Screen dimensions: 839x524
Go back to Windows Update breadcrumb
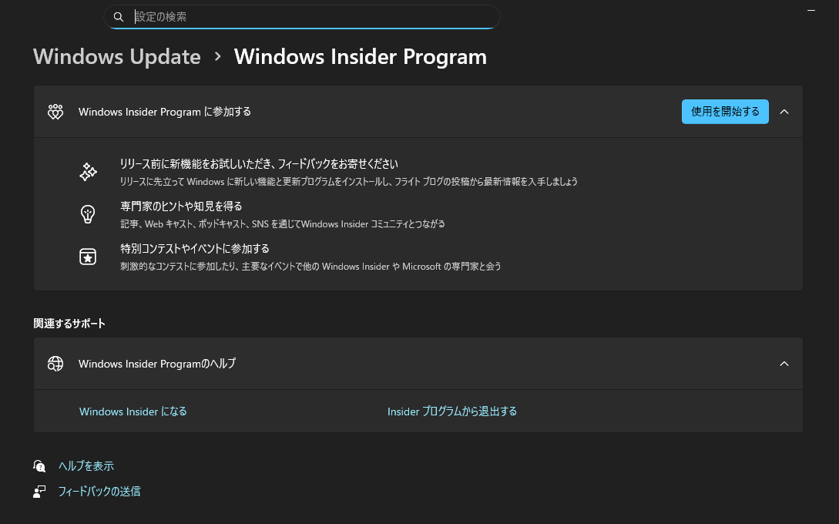point(116,57)
